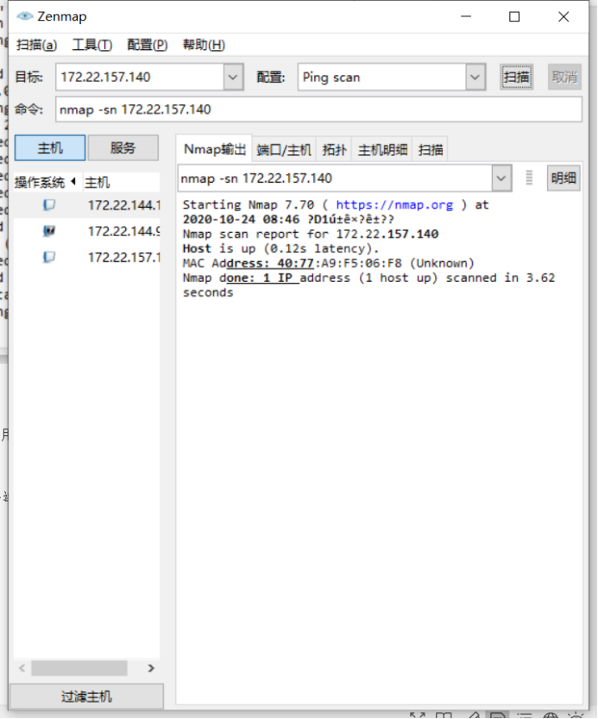Maximize the Zenmap window
598x719 pixels.
point(514,16)
